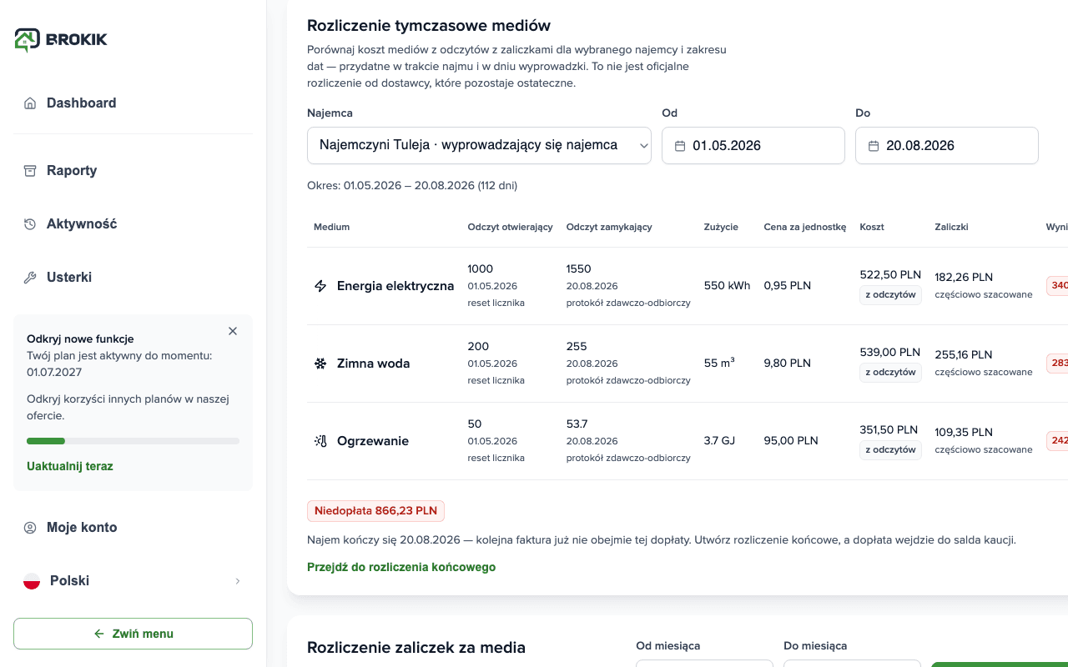Open the Polski language selector
This screenshot has width=1068, height=667.
point(133,580)
